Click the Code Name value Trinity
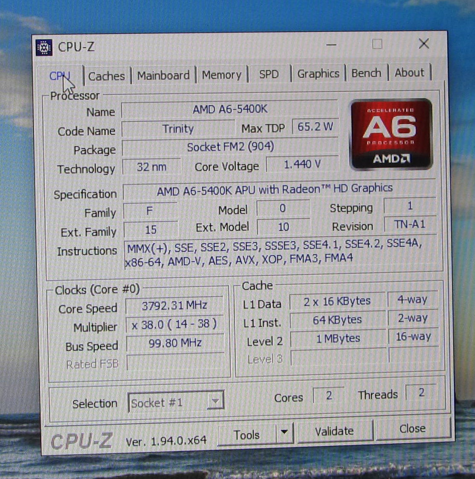The height and width of the screenshot is (479, 475). coord(178,129)
